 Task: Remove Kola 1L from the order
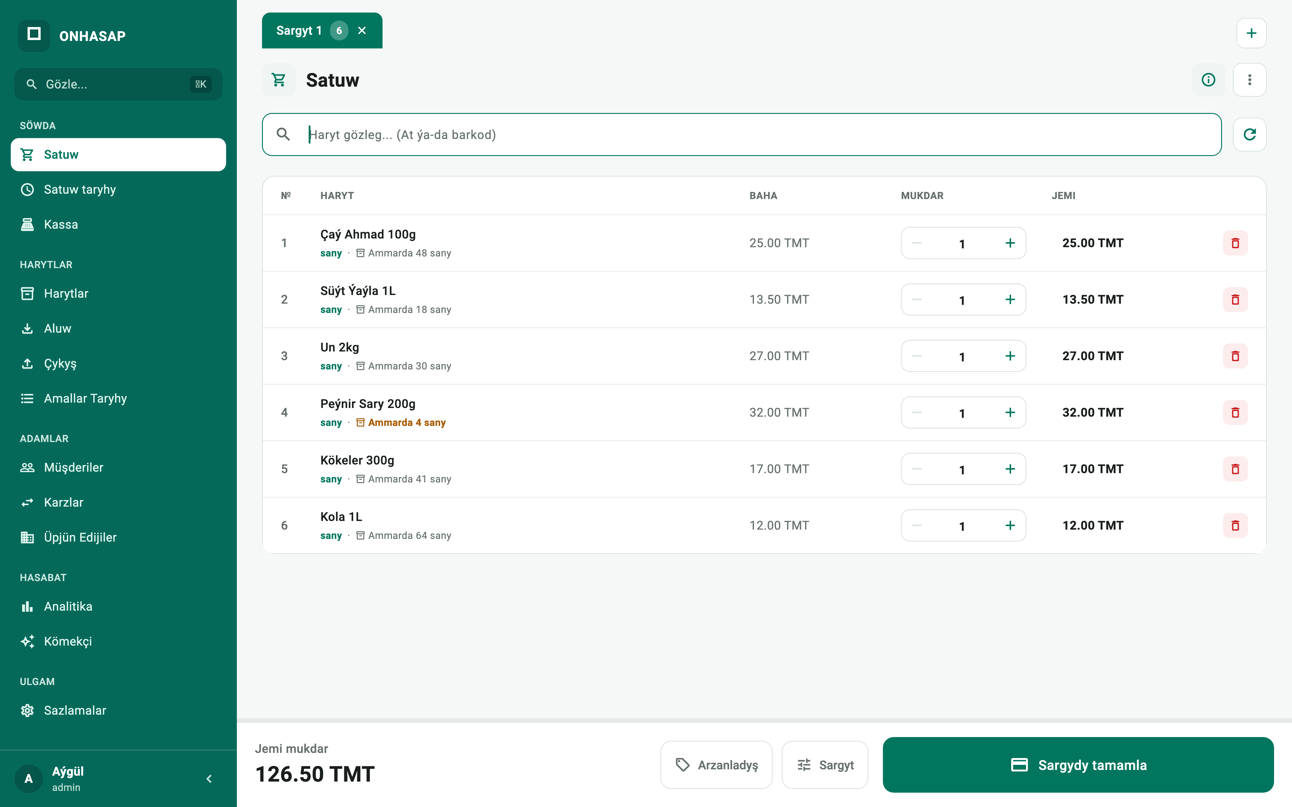point(1235,526)
